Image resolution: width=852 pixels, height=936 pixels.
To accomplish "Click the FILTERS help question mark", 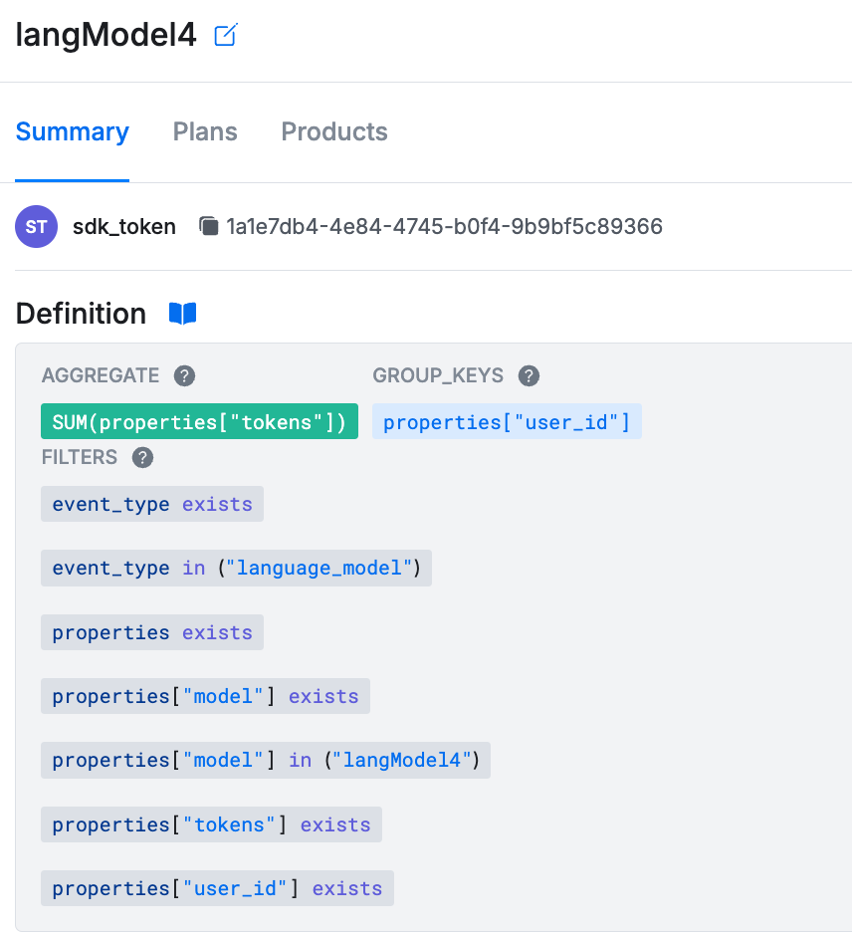I will pyautogui.click(x=142, y=458).
